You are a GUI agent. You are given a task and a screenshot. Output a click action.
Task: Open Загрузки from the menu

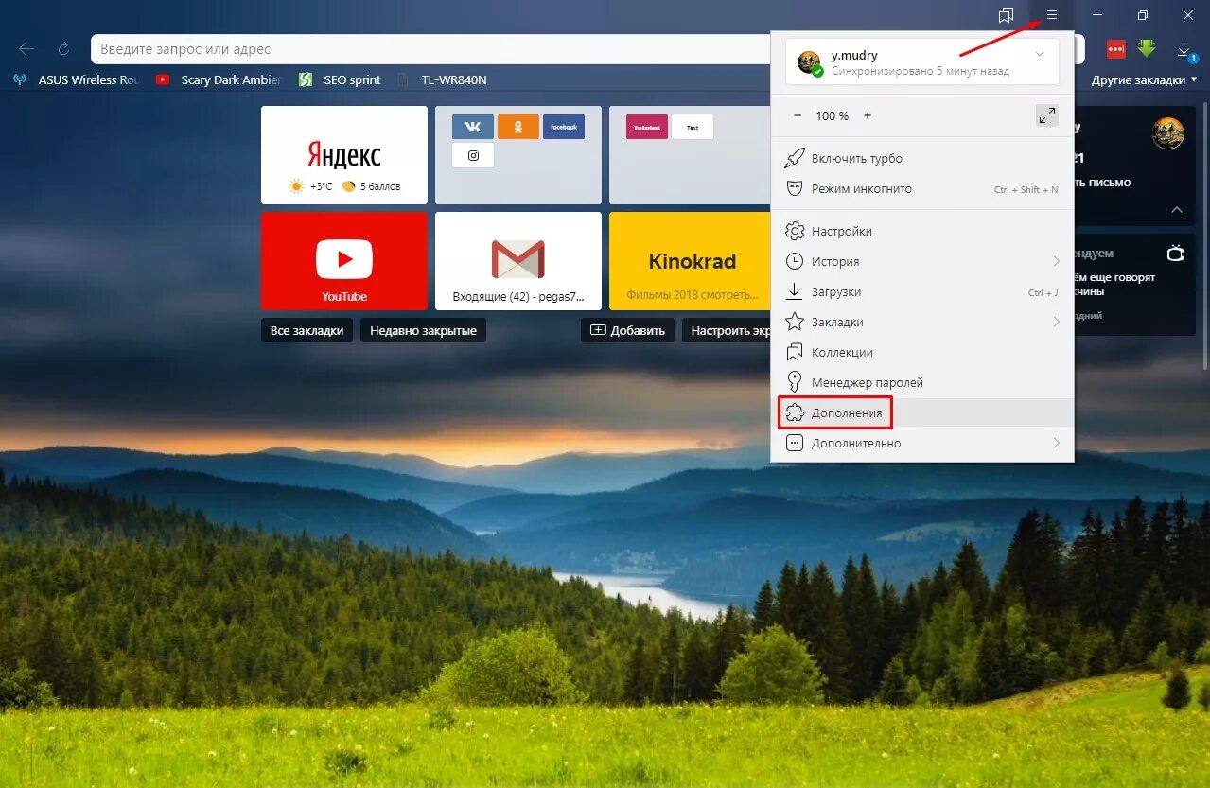click(x=922, y=291)
